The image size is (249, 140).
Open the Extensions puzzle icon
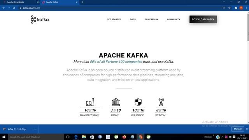pos(236,8)
